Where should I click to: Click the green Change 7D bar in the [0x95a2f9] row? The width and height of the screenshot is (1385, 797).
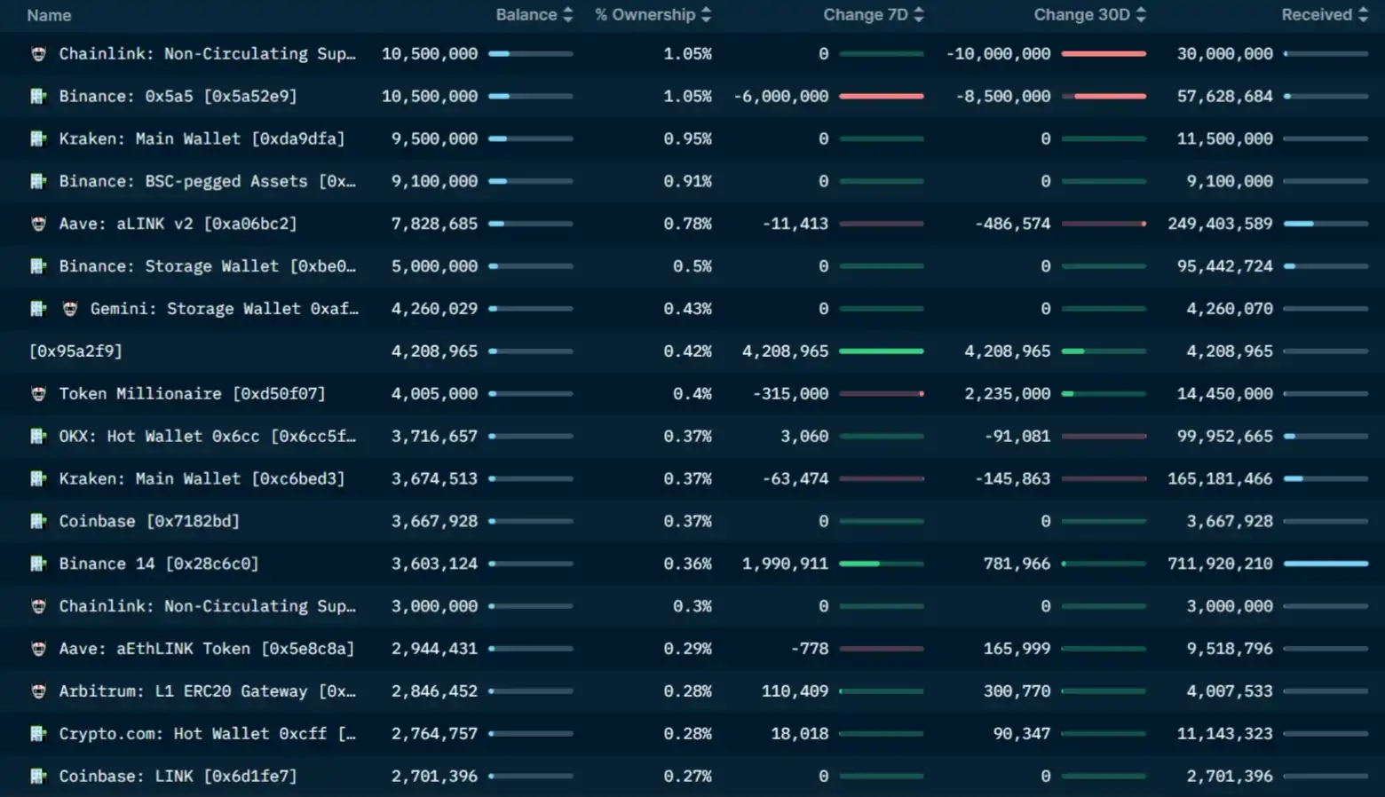[882, 351]
